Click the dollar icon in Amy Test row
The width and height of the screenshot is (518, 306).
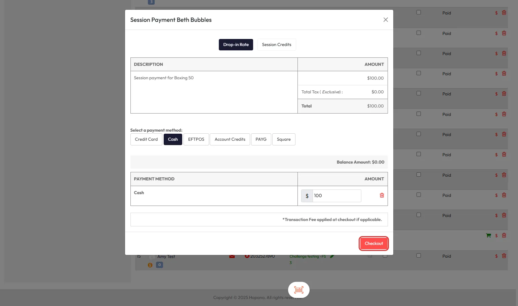click(496, 256)
